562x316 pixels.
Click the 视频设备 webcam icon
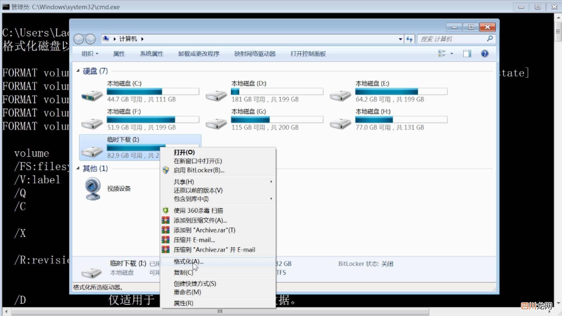click(93, 189)
